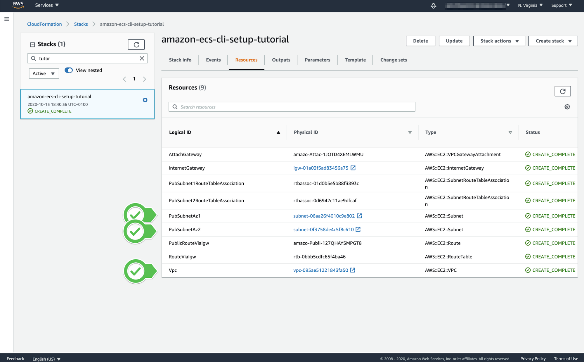Focus the stacks filter field containing tutor
Screen dimensions: 584x362
coord(87,58)
